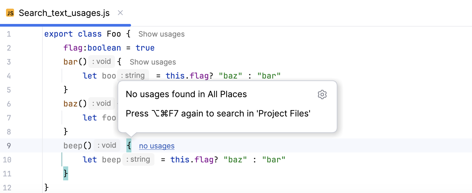
Task: Click the highlighted opening brace on line 9
Action: (129, 145)
